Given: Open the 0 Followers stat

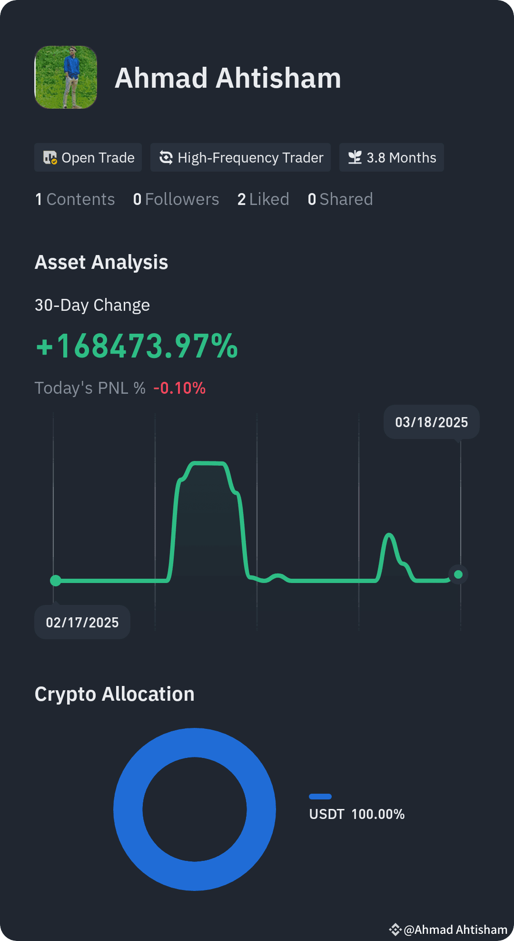Looking at the screenshot, I should (x=176, y=199).
